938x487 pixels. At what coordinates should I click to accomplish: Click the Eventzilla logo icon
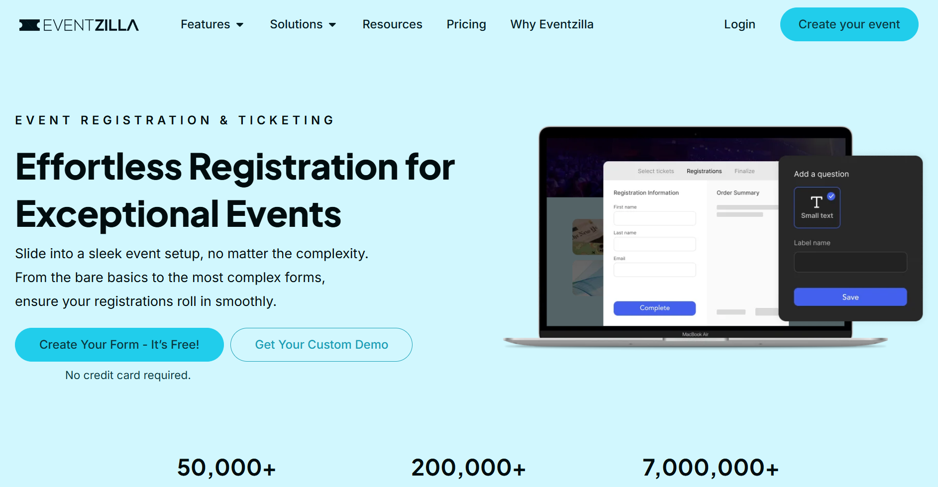(28, 24)
